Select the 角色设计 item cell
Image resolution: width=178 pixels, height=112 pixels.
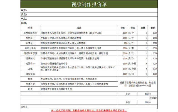coord(30,38)
